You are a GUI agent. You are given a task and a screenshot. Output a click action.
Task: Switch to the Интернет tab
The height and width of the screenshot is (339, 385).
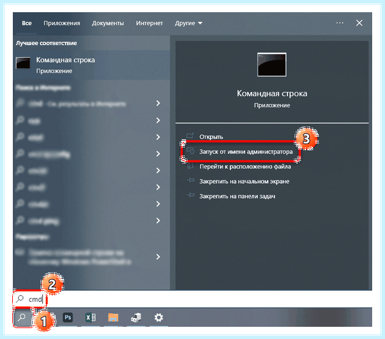[150, 23]
